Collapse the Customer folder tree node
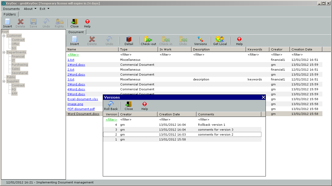 [x=4, y=36]
